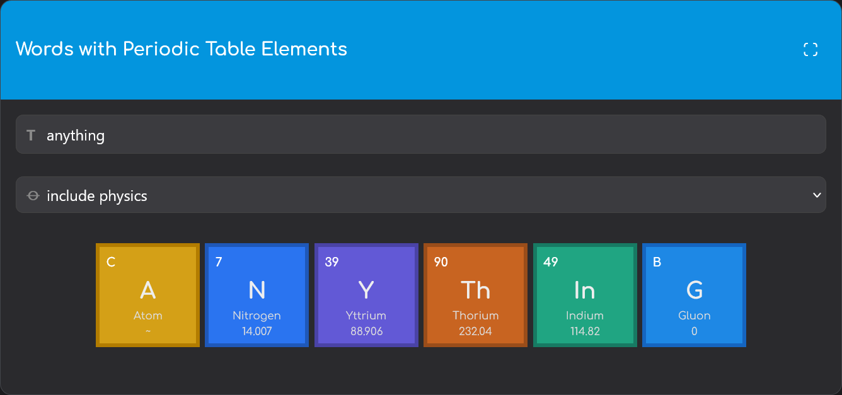Click the text field containing "anything"
This screenshot has height=395, width=842.
(420, 134)
